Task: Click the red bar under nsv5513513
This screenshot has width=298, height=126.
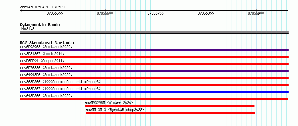Action: click(170, 113)
